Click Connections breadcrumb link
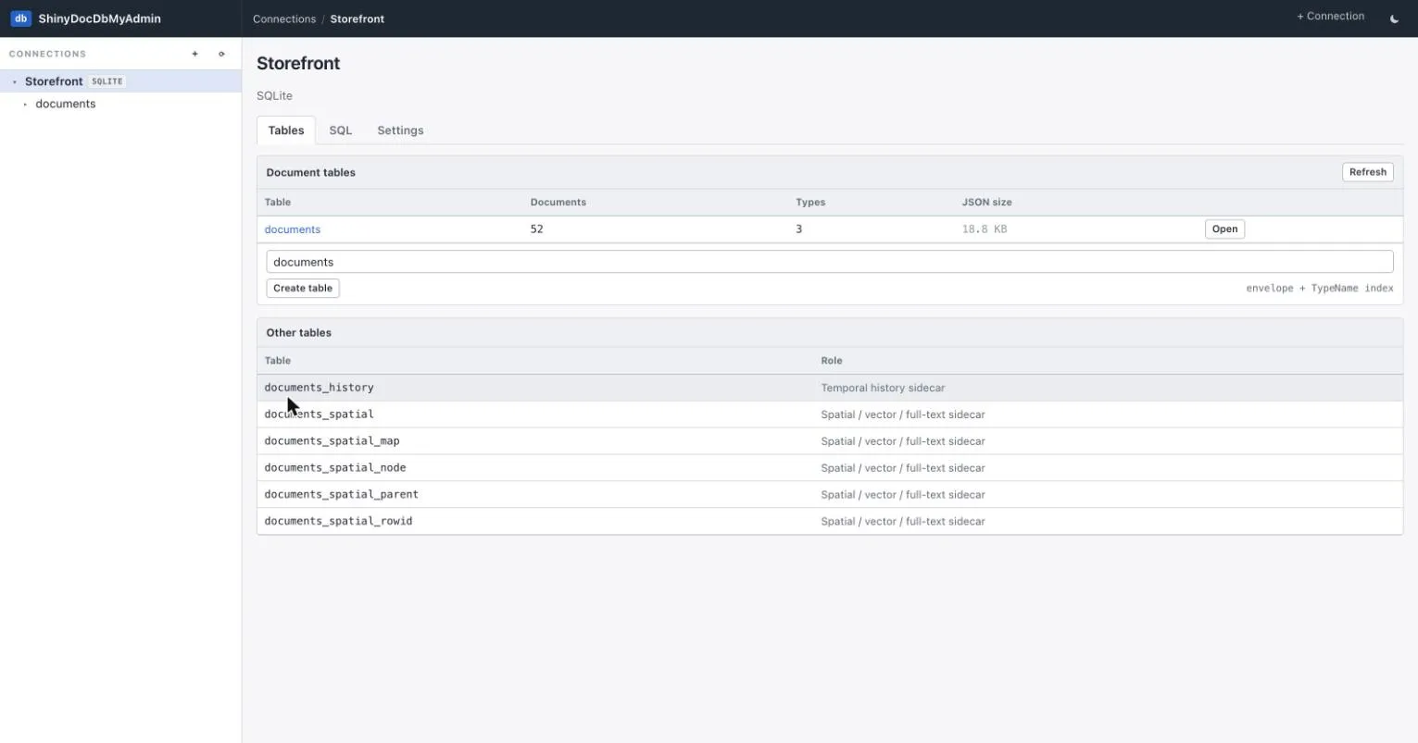 tap(284, 19)
